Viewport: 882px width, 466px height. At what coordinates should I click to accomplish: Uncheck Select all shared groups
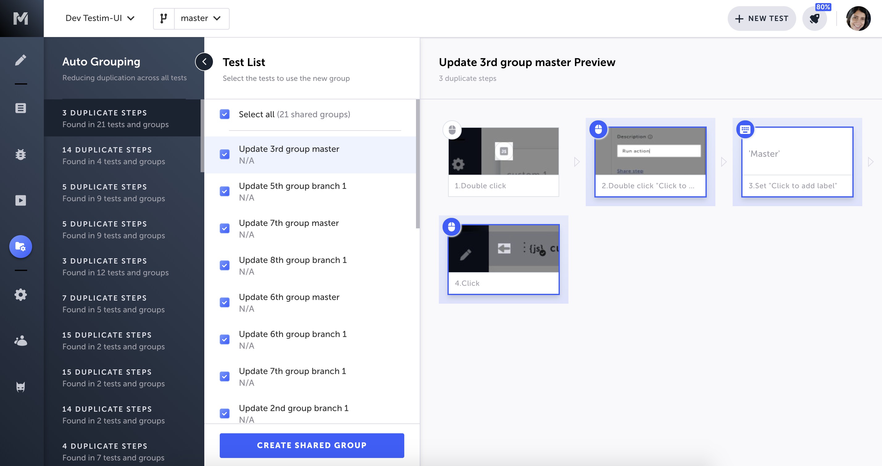point(225,114)
